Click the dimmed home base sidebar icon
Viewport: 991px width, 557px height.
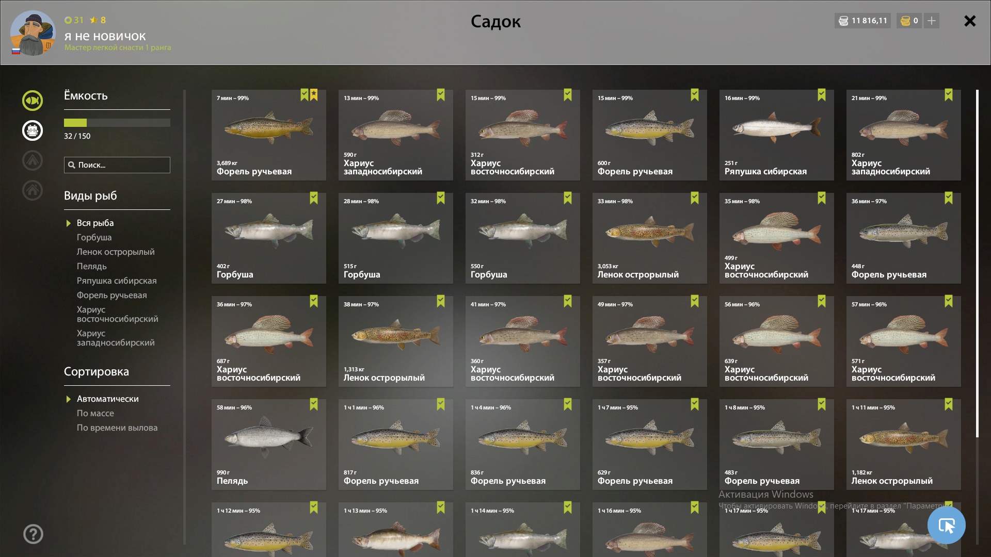[32, 190]
